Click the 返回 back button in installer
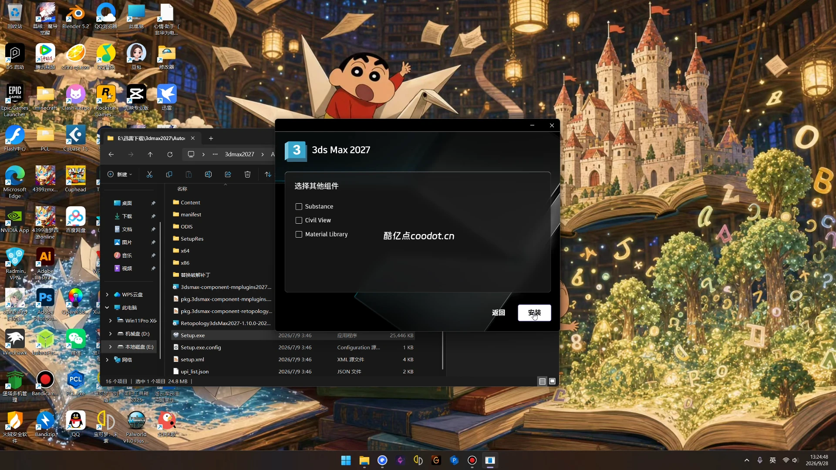The width and height of the screenshot is (836, 470). (499, 313)
